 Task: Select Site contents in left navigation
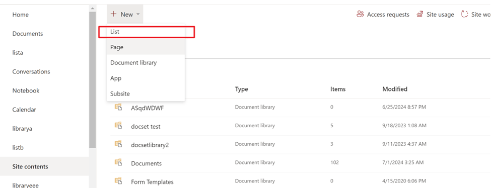44,166
